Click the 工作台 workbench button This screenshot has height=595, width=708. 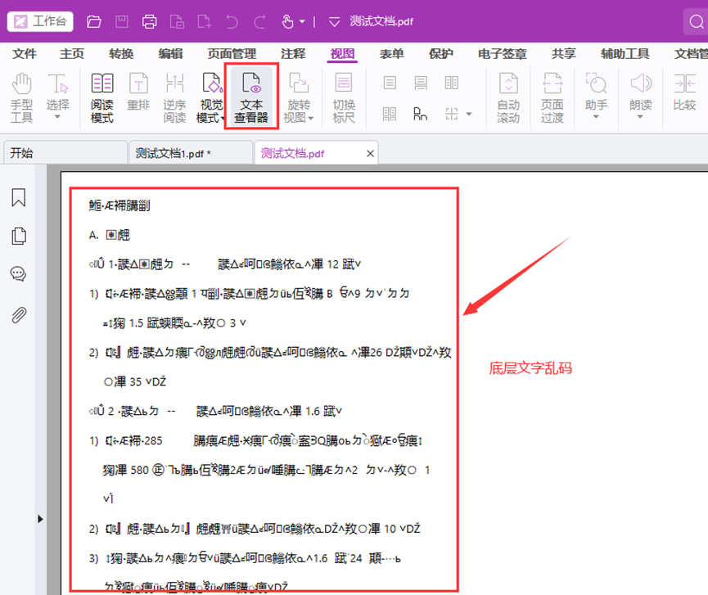pos(40,21)
